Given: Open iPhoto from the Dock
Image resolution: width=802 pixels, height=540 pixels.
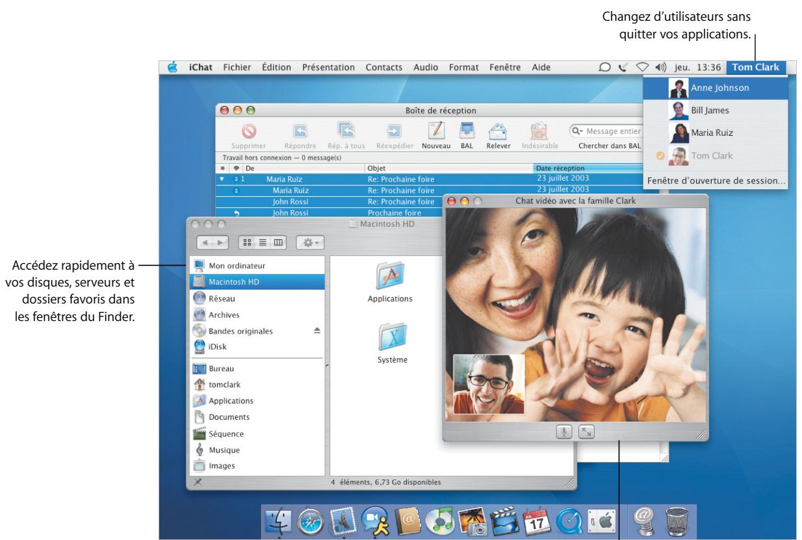Looking at the screenshot, I should (x=472, y=521).
